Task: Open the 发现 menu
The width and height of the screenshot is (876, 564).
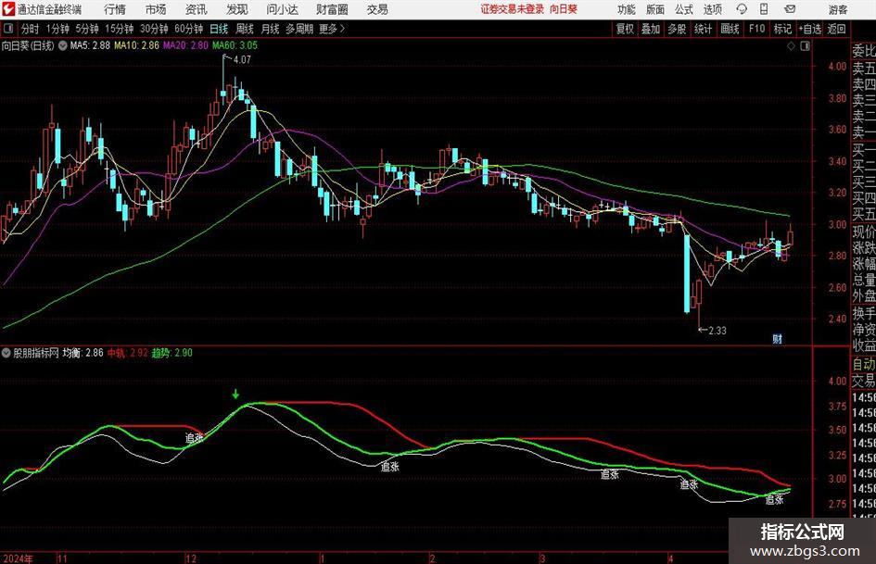Action: click(237, 9)
